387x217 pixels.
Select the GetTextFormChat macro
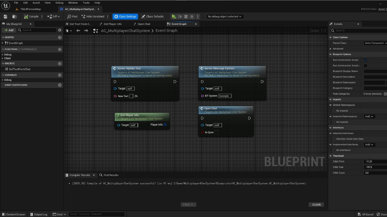coord(19,69)
